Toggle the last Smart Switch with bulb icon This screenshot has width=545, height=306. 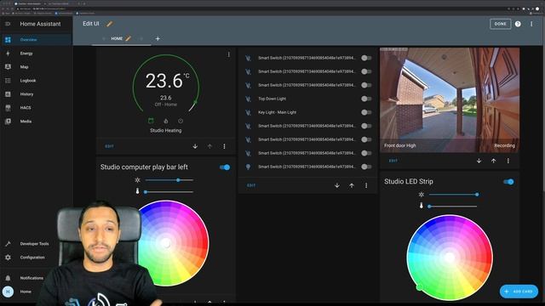[x=366, y=167]
